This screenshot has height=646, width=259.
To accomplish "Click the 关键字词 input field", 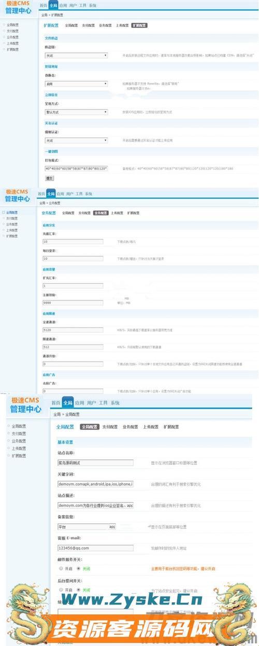I will pos(95,484).
